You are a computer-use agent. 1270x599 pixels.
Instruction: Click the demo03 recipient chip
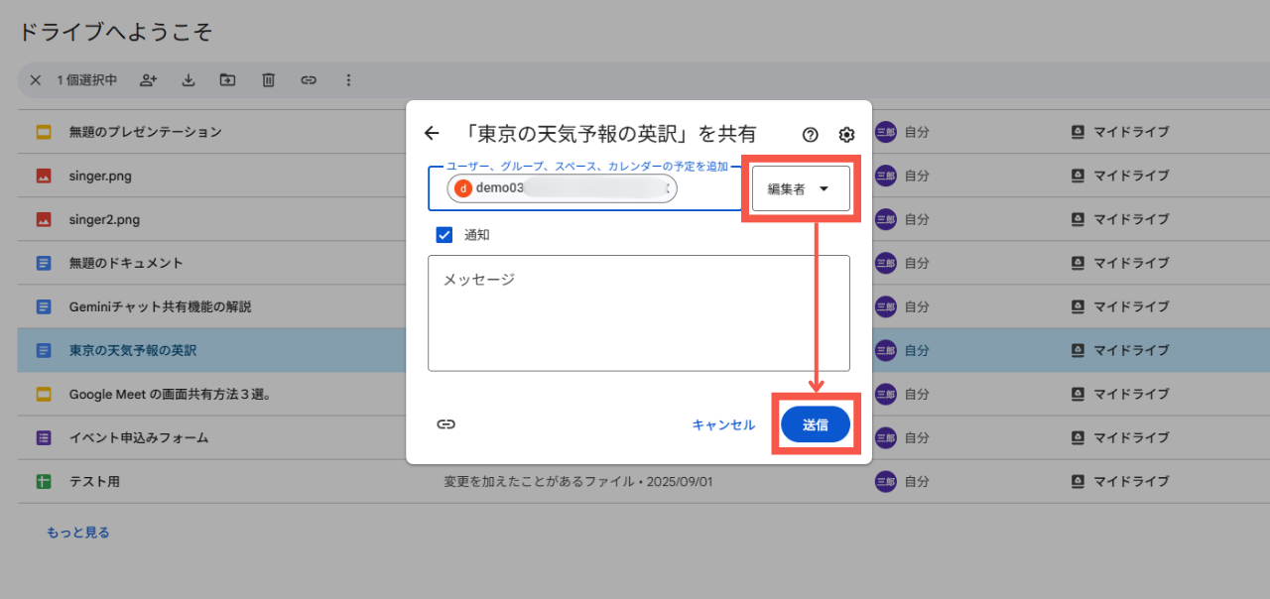tap(562, 188)
